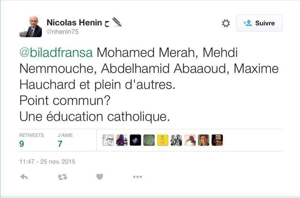
Task: Click the yellow Keep Calm avatar
Action: tap(162, 140)
